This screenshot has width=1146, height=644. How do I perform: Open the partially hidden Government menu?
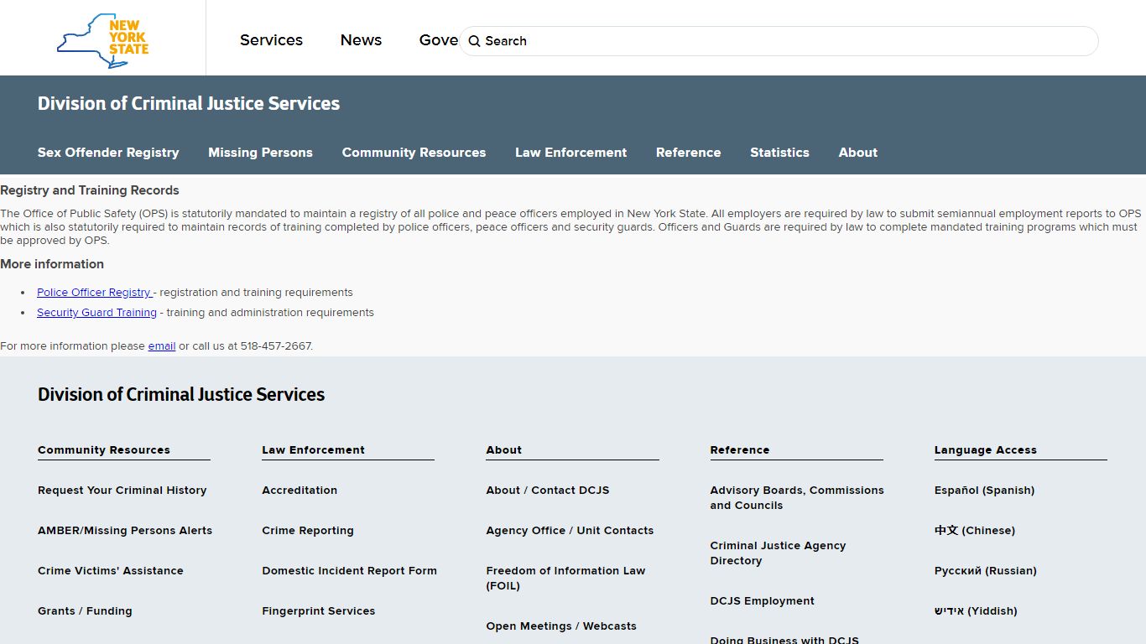439,40
